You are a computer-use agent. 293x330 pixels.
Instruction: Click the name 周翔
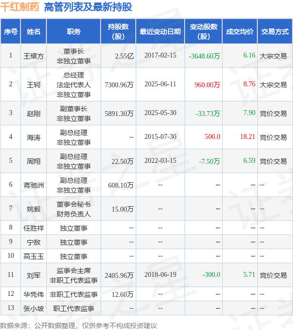coord(34,161)
